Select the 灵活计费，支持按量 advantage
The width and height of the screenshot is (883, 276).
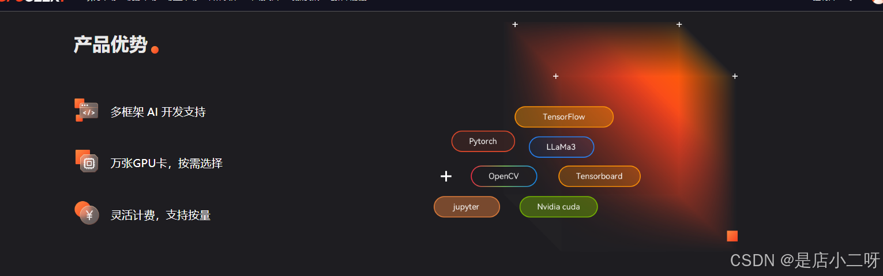tap(160, 215)
